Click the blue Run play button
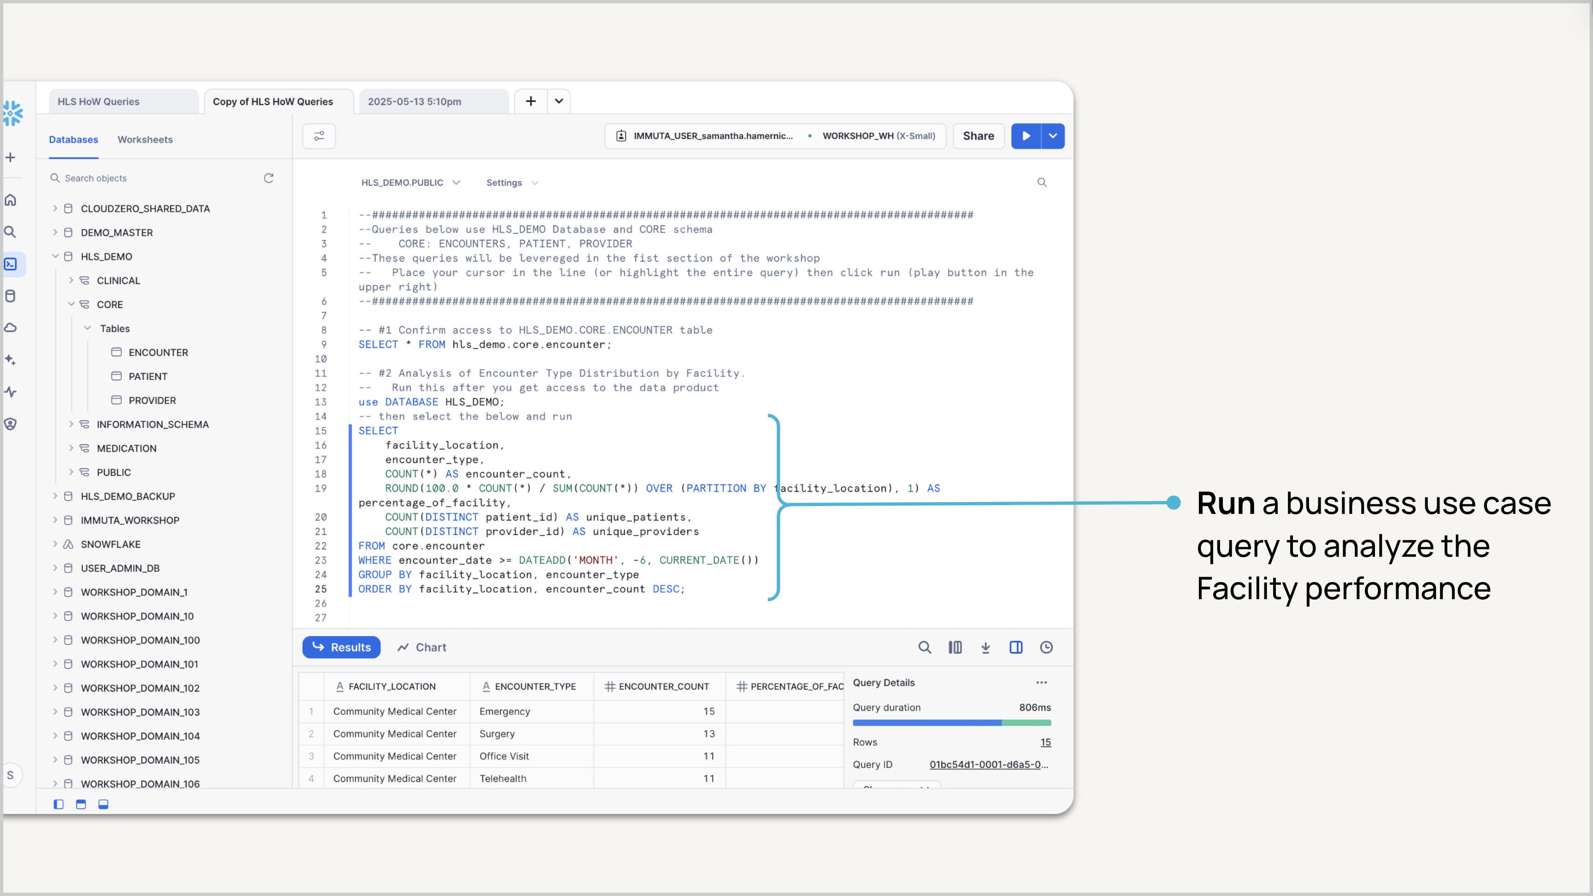Viewport: 1593px width, 896px height. tap(1026, 136)
